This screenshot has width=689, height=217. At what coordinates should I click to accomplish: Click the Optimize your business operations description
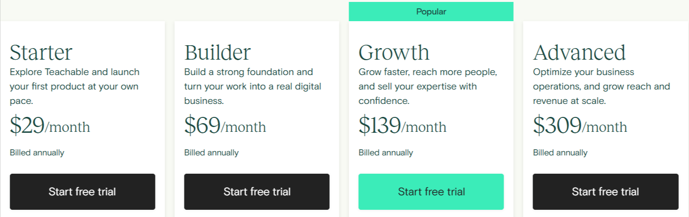tap(602, 87)
